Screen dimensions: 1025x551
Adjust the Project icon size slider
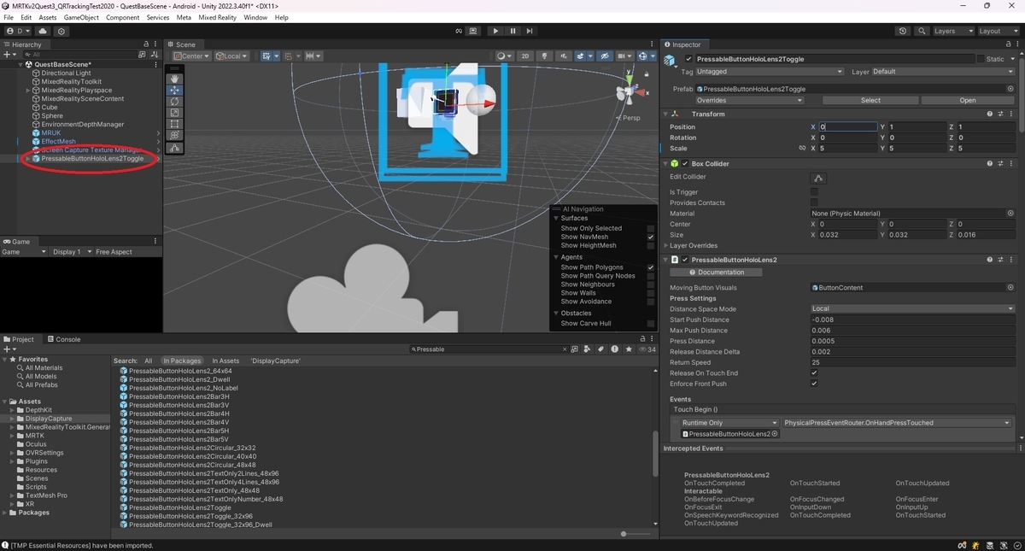click(624, 534)
